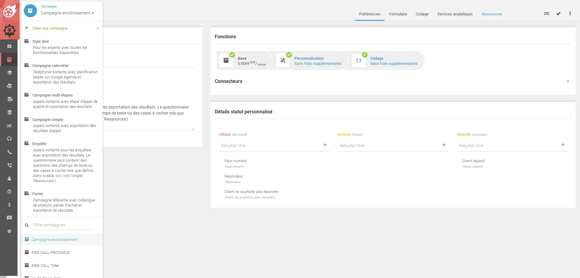The width and height of the screenshot is (580, 278).
Task: Switch to the Formulaire tab
Action: (398, 14)
